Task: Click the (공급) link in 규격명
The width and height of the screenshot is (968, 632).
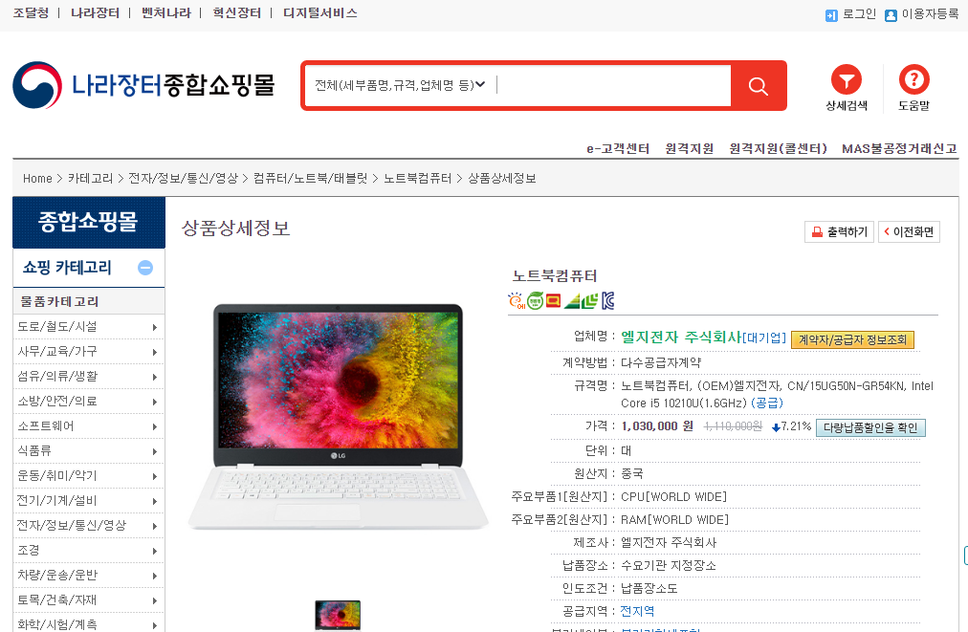Action: point(767,403)
